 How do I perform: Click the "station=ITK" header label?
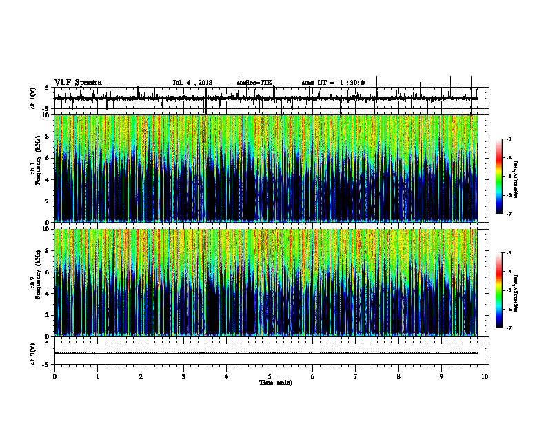coord(254,83)
